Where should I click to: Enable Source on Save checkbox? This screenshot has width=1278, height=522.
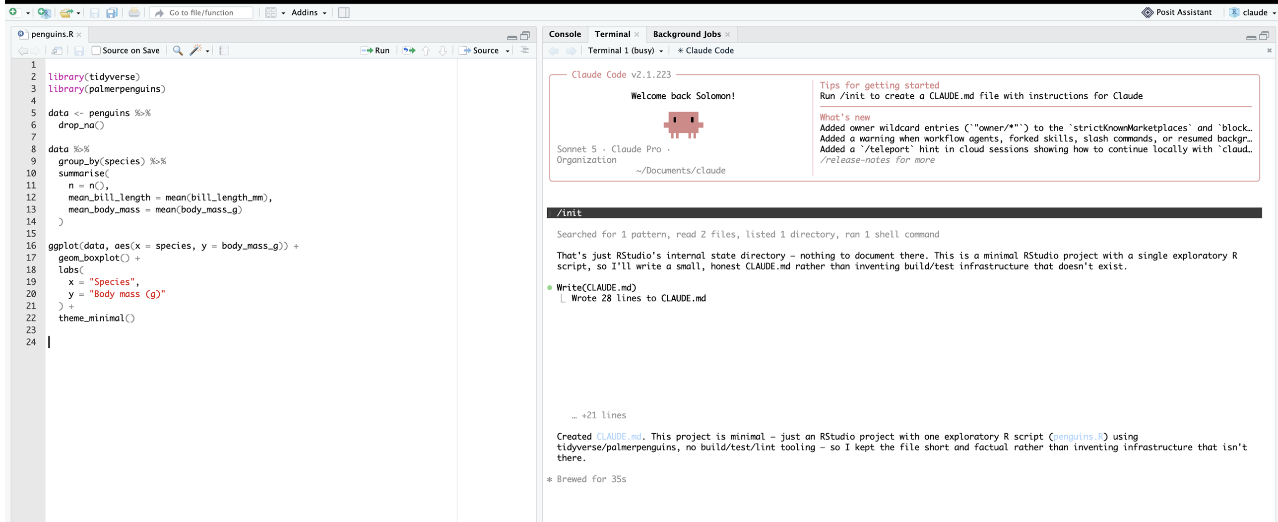pyautogui.click(x=96, y=50)
